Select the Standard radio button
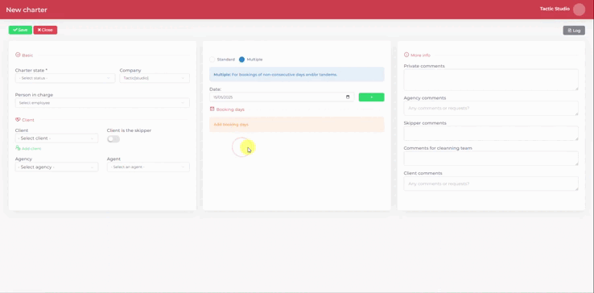594x293 pixels. tap(212, 60)
